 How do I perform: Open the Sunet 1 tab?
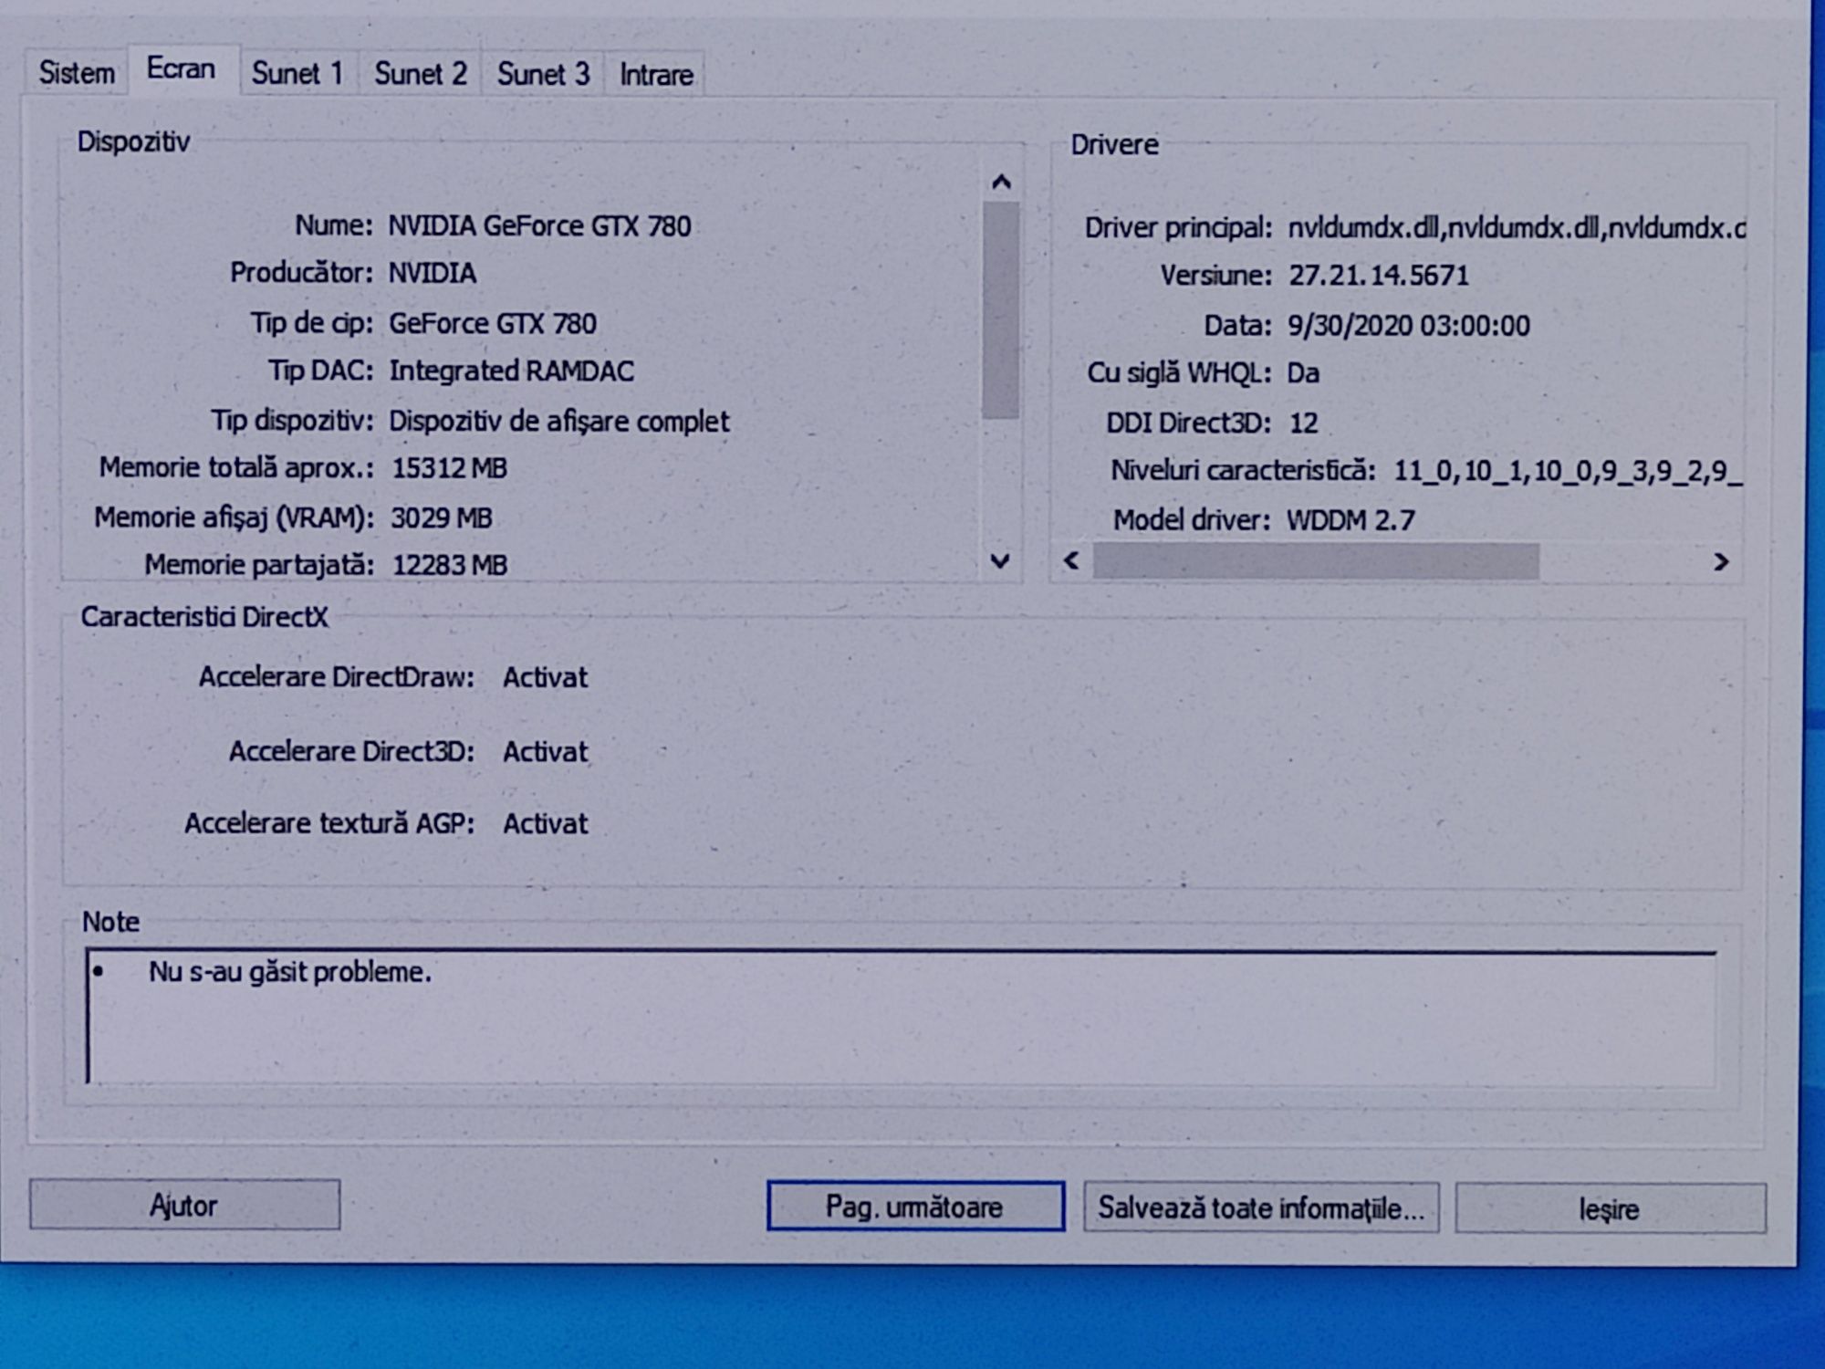[x=297, y=73]
